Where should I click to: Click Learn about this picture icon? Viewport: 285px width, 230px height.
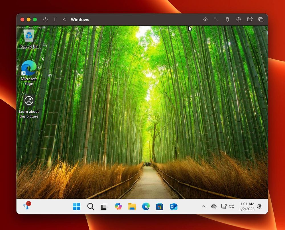[29, 106]
